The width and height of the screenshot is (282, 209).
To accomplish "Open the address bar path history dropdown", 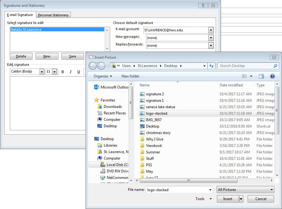I will click(x=204, y=66).
